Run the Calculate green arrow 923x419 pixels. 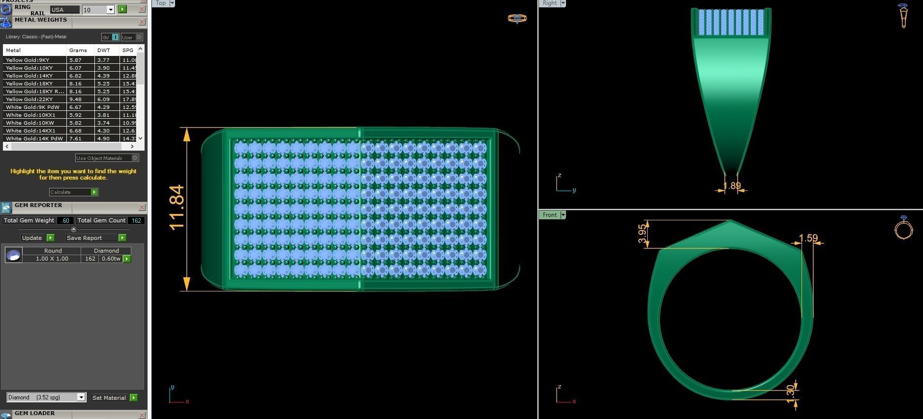coord(94,192)
